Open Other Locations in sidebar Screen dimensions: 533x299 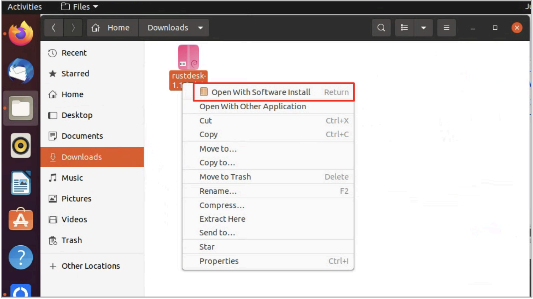[x=90, y=266]
